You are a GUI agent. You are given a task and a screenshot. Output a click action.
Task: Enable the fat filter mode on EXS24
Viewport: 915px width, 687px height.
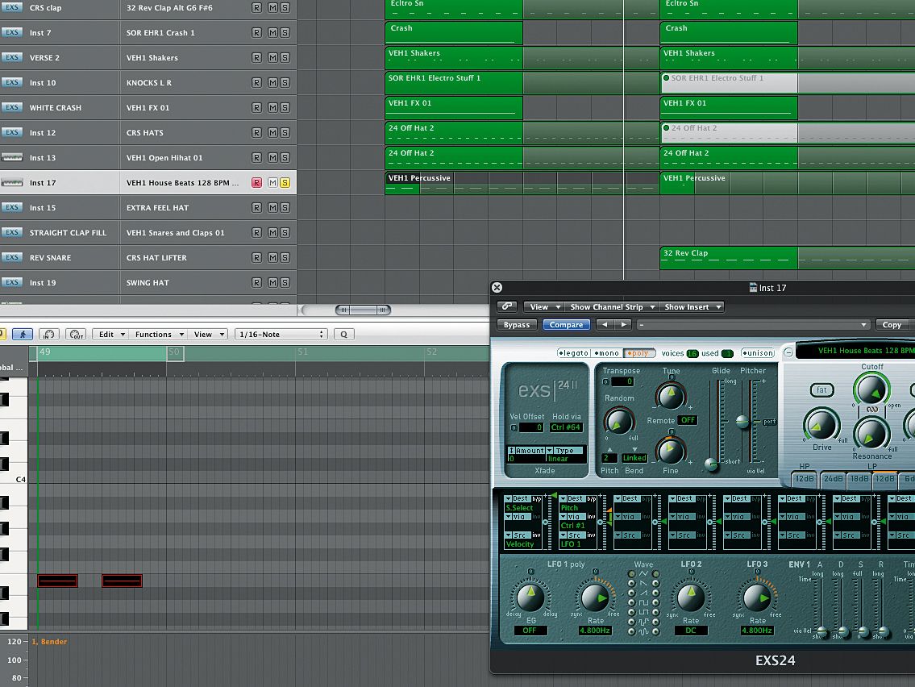pyautogui.click(x=822, y=390)
